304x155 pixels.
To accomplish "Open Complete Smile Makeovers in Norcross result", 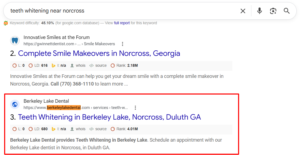I will point(99,53).
